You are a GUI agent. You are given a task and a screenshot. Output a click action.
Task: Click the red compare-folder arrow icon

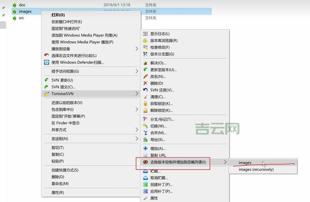tap(47, 55)
